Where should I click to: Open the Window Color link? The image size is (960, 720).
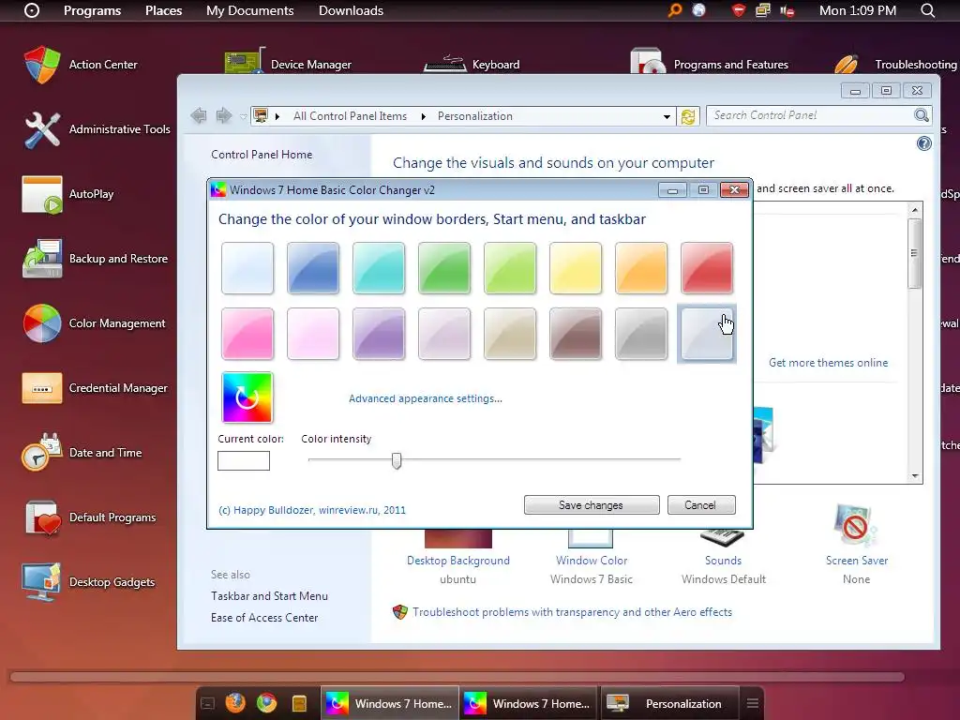592,561
